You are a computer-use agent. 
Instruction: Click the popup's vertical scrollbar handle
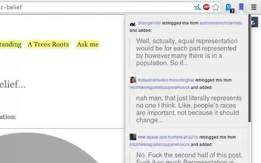tap(249, 68)
